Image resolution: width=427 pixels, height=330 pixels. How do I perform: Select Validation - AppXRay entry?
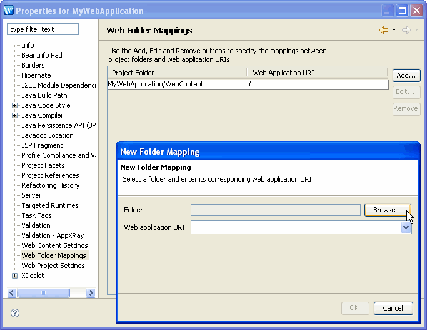[x=53, y=235]
